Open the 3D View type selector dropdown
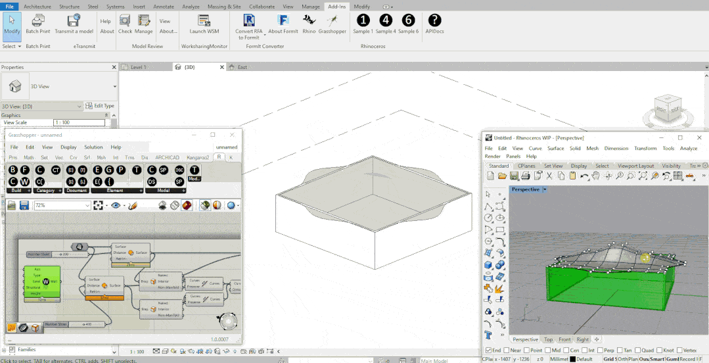The width and height of the screenshot is (709, 363). pos(114,86)
